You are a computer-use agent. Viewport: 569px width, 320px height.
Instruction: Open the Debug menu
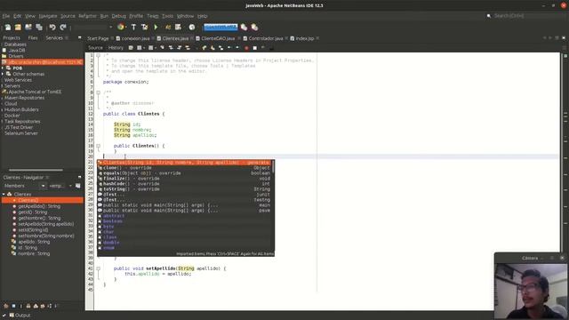(118, 16)
